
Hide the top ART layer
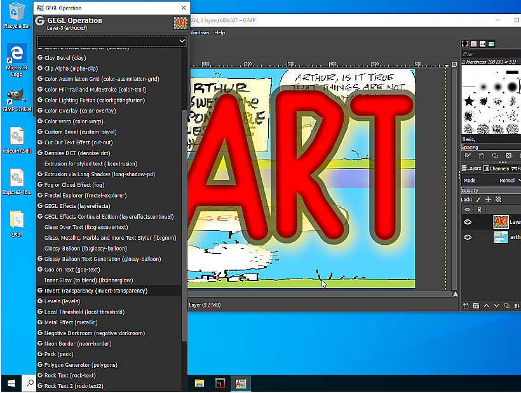(468, 222)
